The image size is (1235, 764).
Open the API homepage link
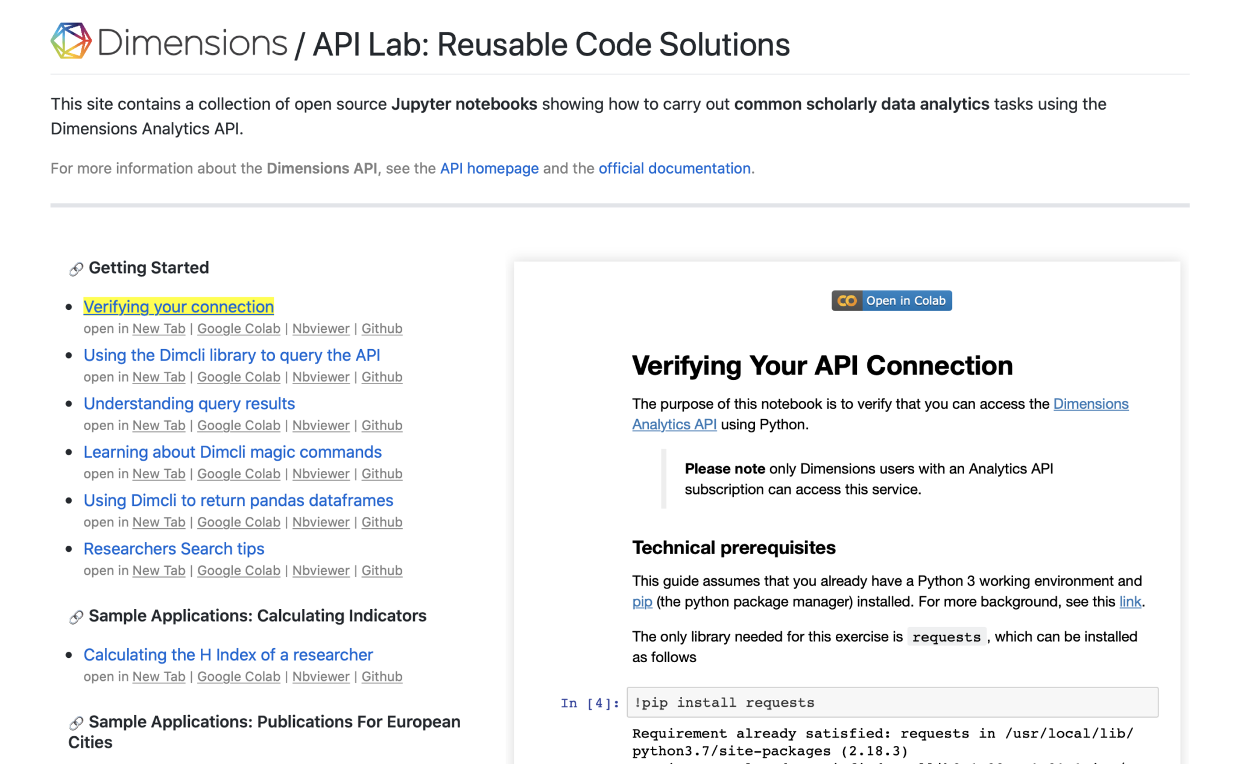488,168
